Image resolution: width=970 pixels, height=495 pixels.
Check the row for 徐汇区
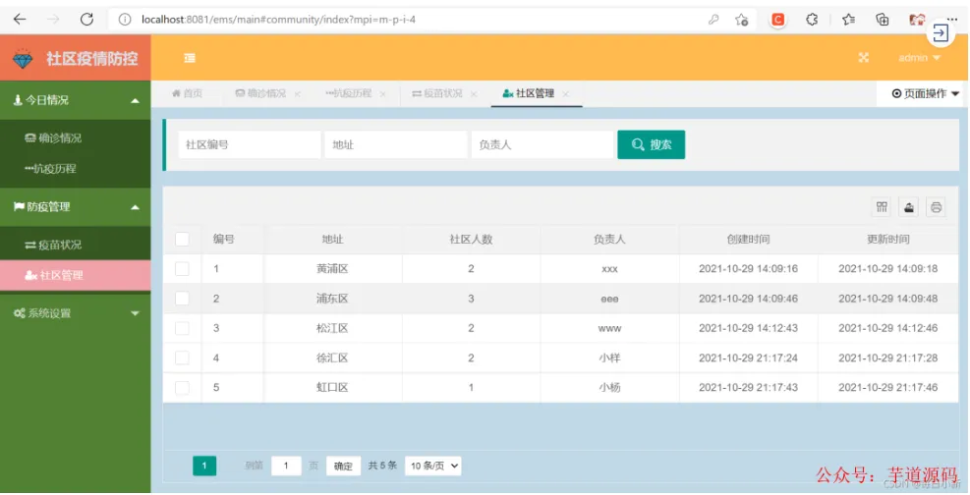(182, 357)
